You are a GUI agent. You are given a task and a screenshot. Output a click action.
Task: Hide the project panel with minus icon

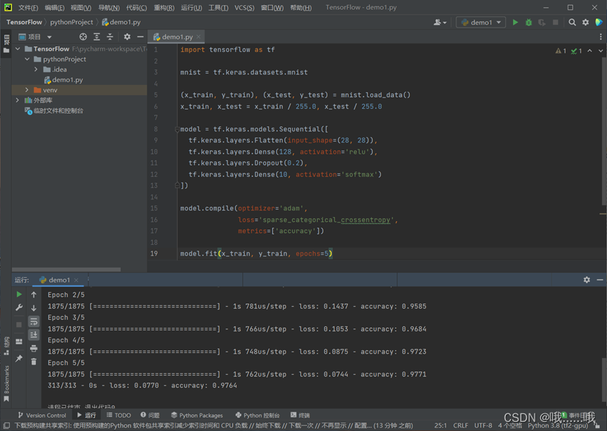pyautogui.click(x=140, y=37)
